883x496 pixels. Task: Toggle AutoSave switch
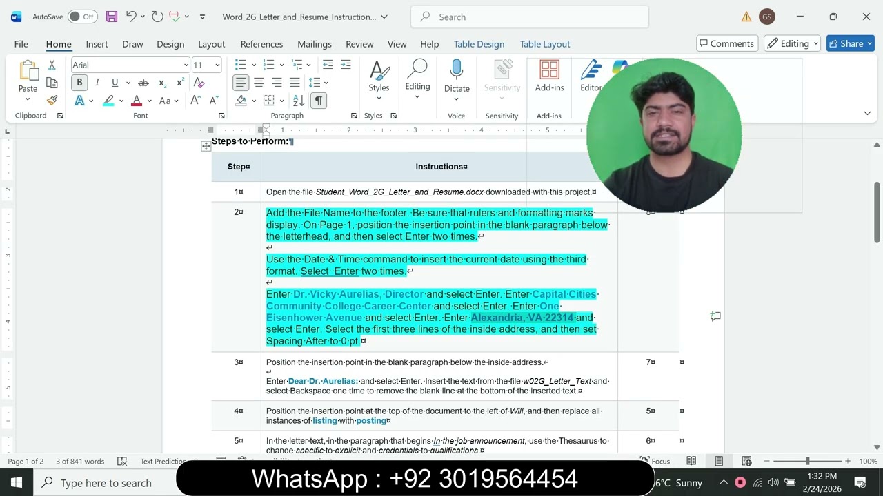[82, 17]
